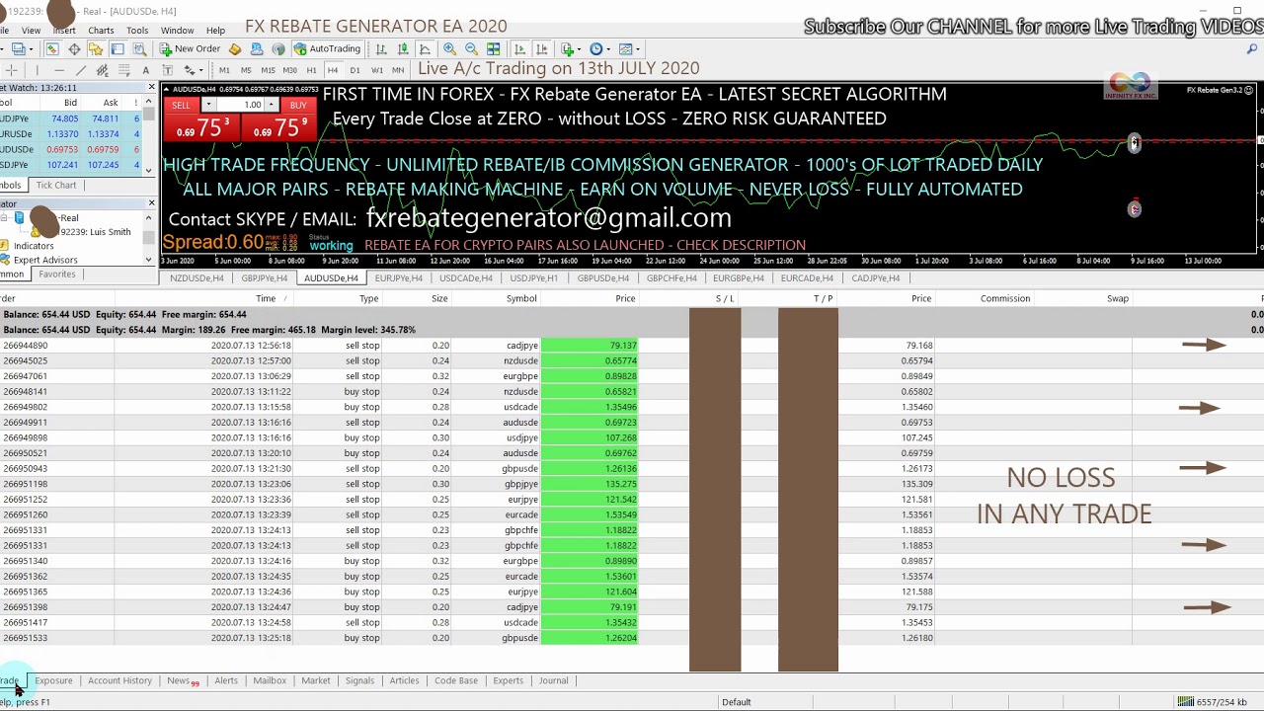The height and width of the screenshot is (711, 1264).
Task: Open the EURJPYe,H4 chart tab
Action: coord(398,278)
